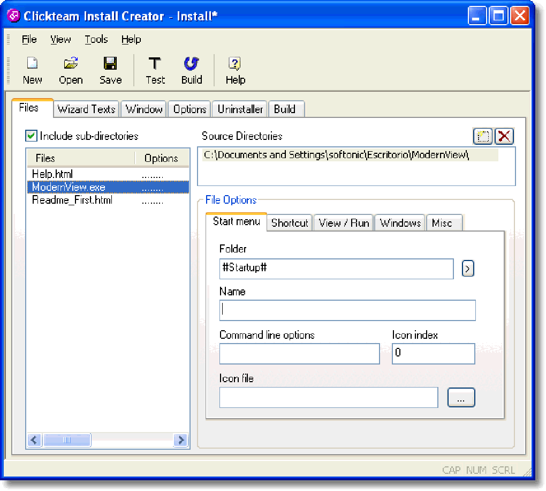Open the File menu
Image resolution: width=546 pixels, height=491 pixels.
[x=29, y=40]
